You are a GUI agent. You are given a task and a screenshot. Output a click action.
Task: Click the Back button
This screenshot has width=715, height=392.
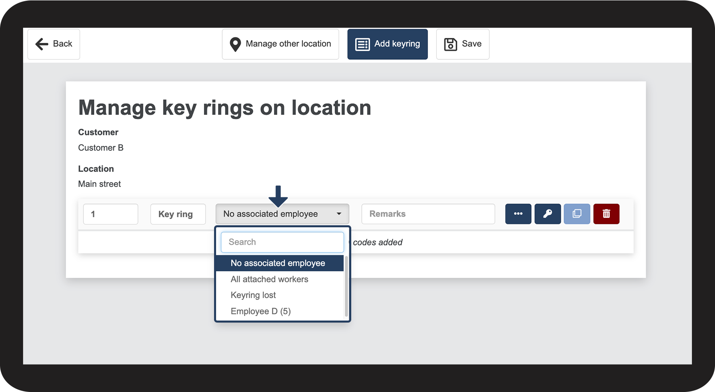coord(54,44)
